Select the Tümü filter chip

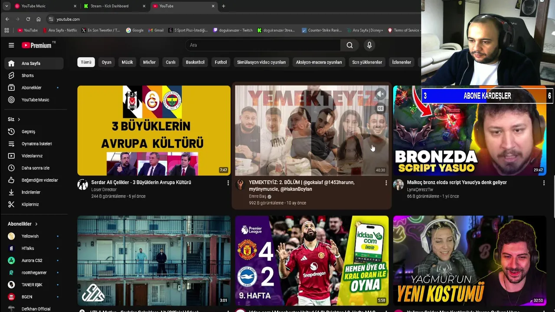[x=86, y=62]
